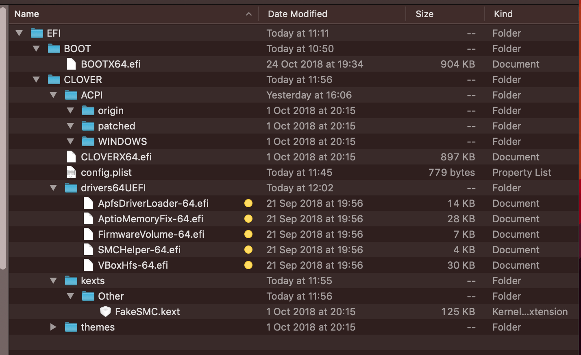Select the config.plist file name
This screenshot has height=355, width=581.
point(106,172)
